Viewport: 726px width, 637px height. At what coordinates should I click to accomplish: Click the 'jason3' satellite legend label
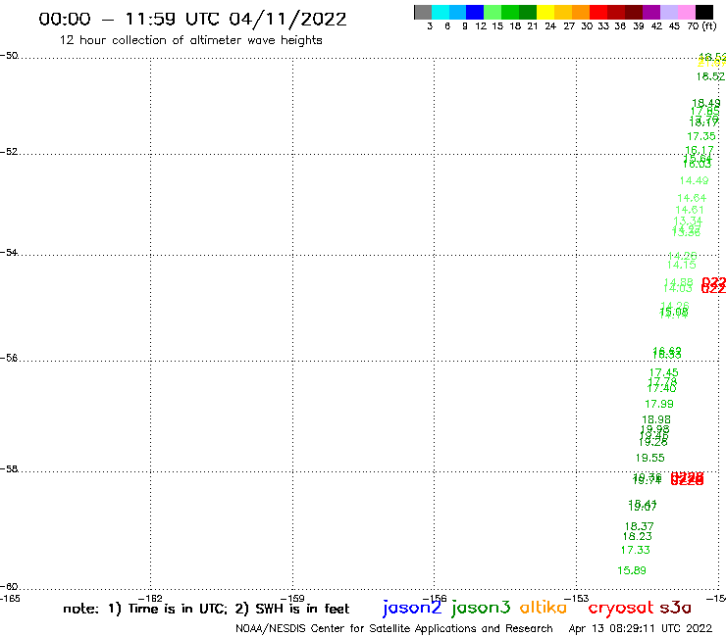pyautogui.click(x=481, y=608)
